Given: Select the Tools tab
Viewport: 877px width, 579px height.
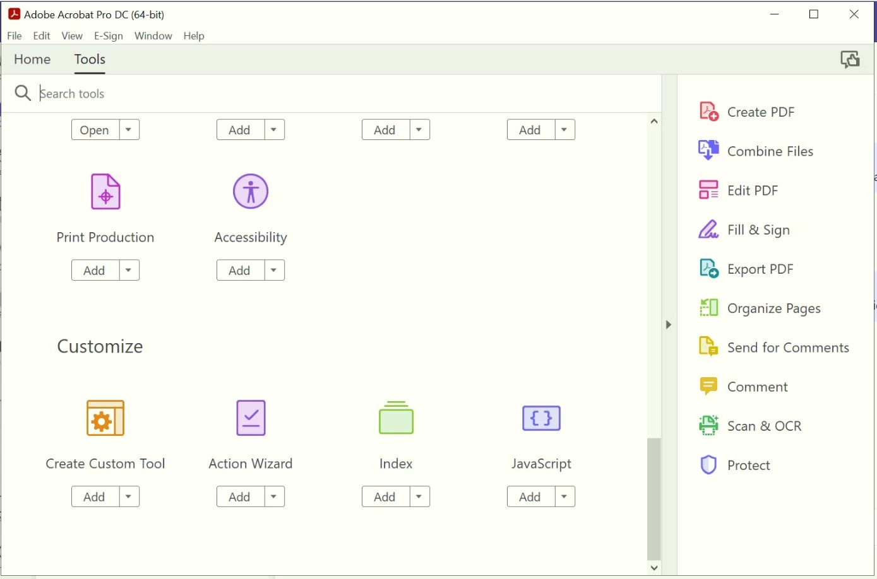Looking at the screenshot, I should (90, 59).
